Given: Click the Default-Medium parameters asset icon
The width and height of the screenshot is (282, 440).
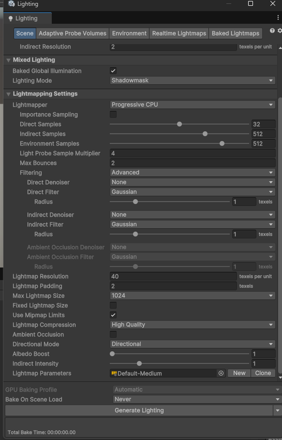Looking at the screenshot, I should point(115,373).
